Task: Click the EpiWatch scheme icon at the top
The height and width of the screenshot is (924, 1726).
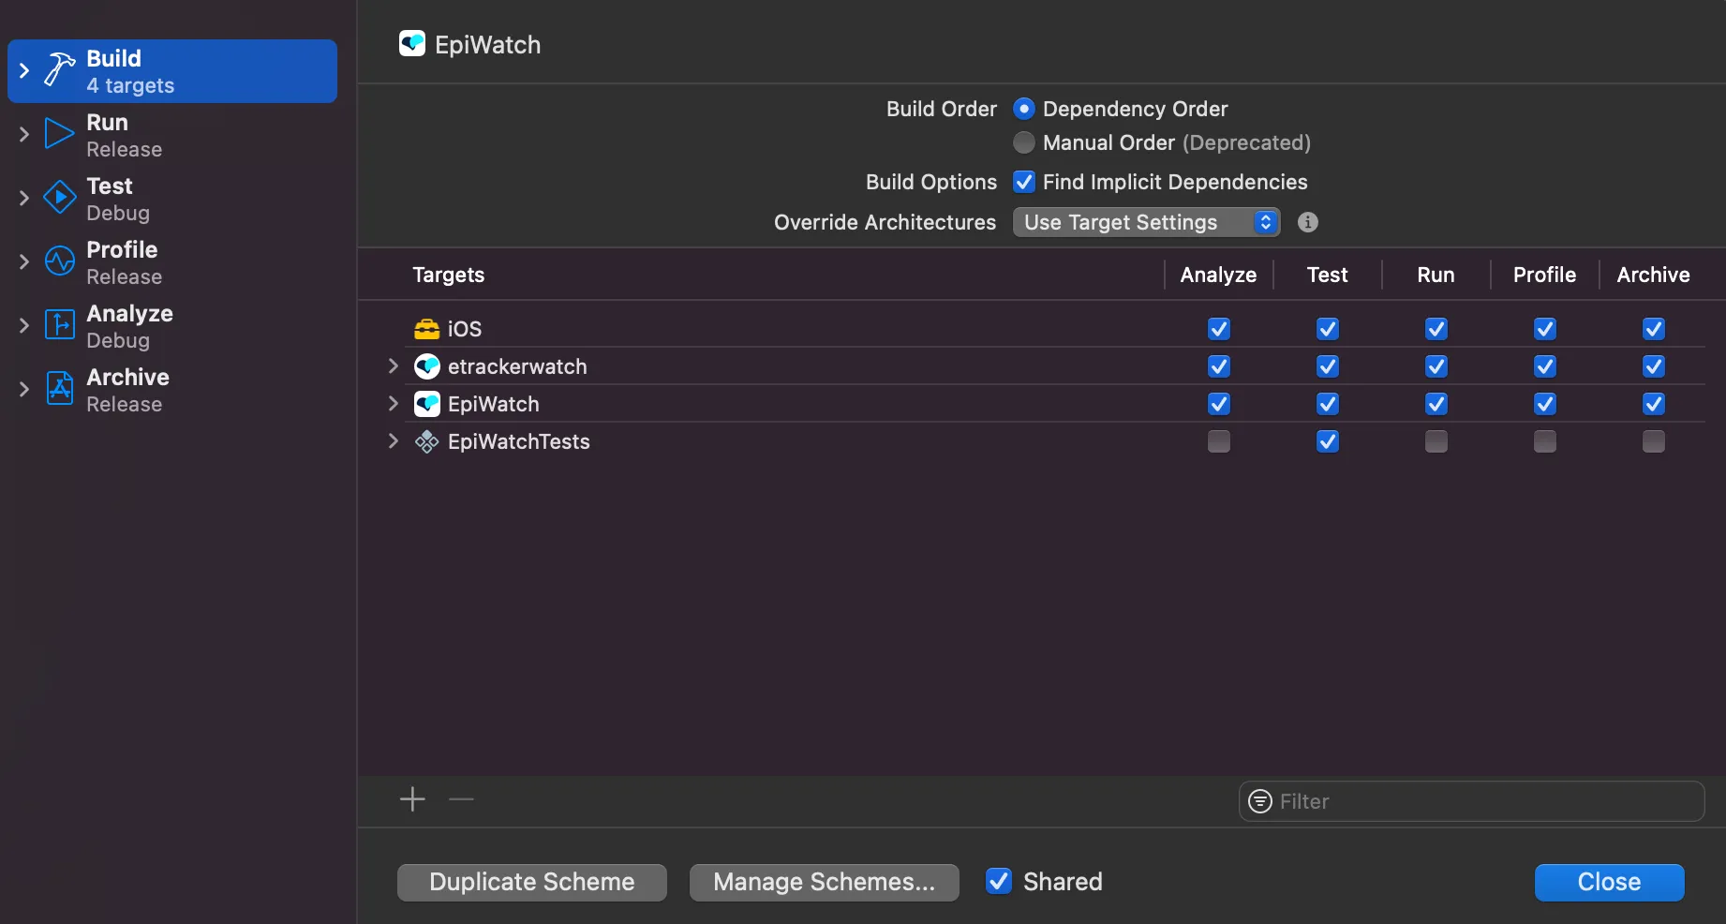Action: click(412, 44)
